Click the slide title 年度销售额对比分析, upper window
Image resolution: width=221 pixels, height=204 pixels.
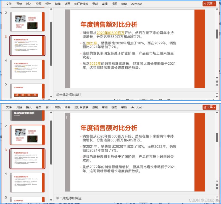pos(109,25)
